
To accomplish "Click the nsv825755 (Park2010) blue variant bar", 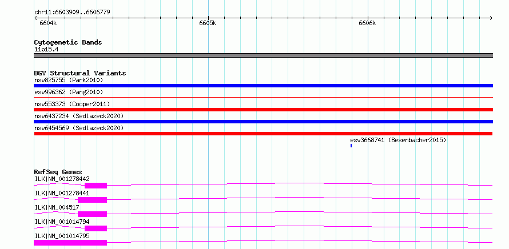I will [x=263, y=86].
